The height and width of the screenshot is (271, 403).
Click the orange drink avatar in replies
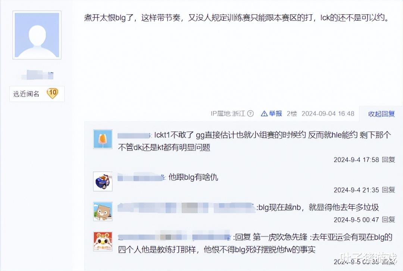[x=103, y=139]
